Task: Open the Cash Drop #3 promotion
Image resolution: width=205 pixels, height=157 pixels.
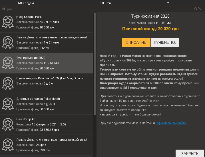Action: (x=47, y=124)
